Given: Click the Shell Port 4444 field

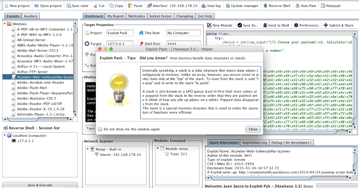Looking at the screenshot, I should click(x=184, y=44).
